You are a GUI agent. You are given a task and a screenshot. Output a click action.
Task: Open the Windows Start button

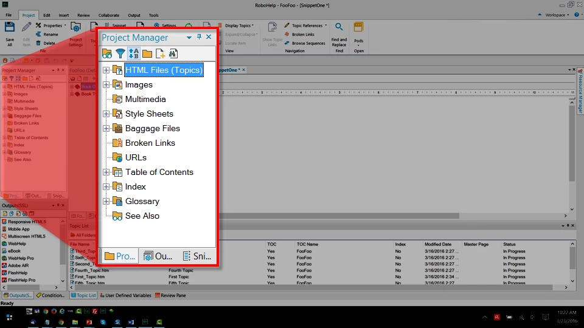pos(9,317)
